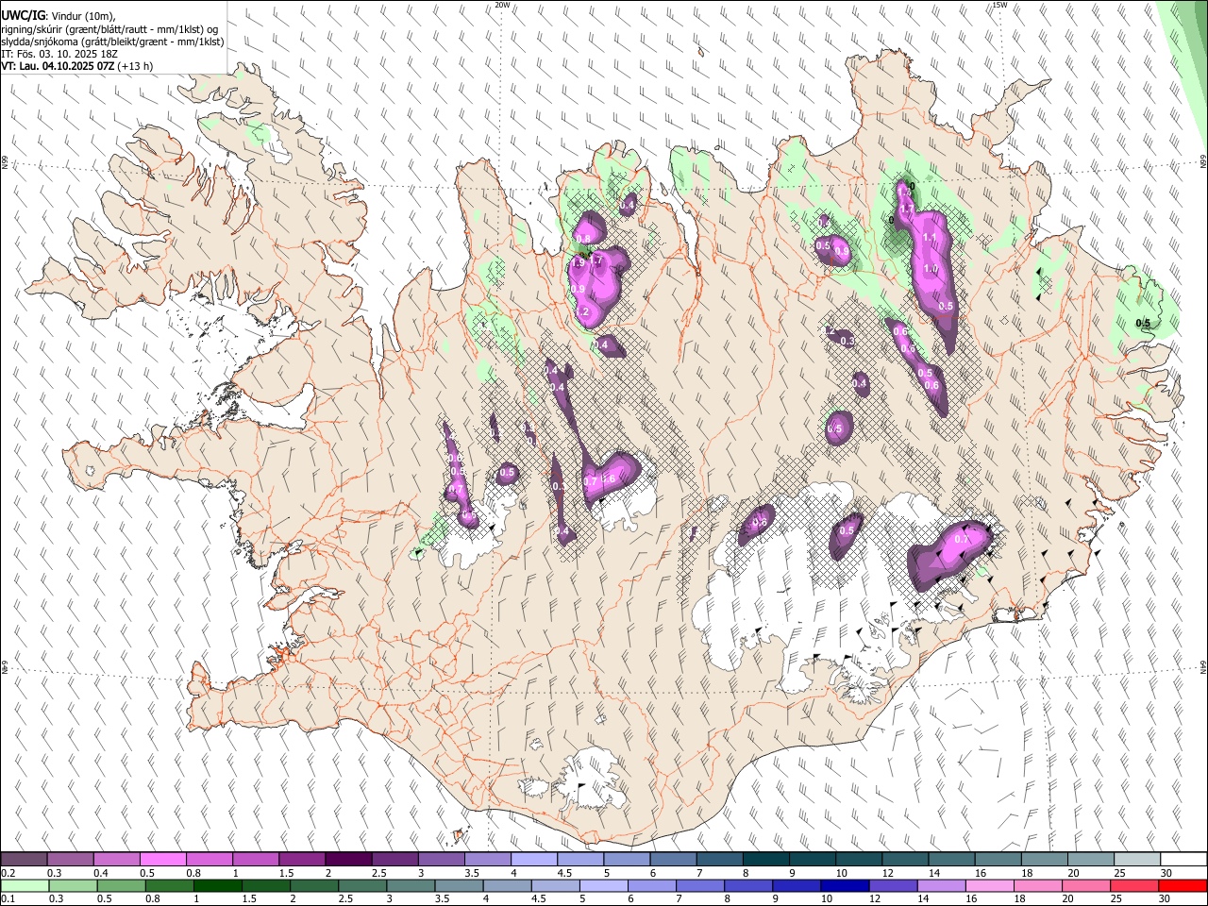The image size is (1208, 906).
Task: Pick the deep navy 10 swatch in lower scale
Action: [x=843, y=885]
